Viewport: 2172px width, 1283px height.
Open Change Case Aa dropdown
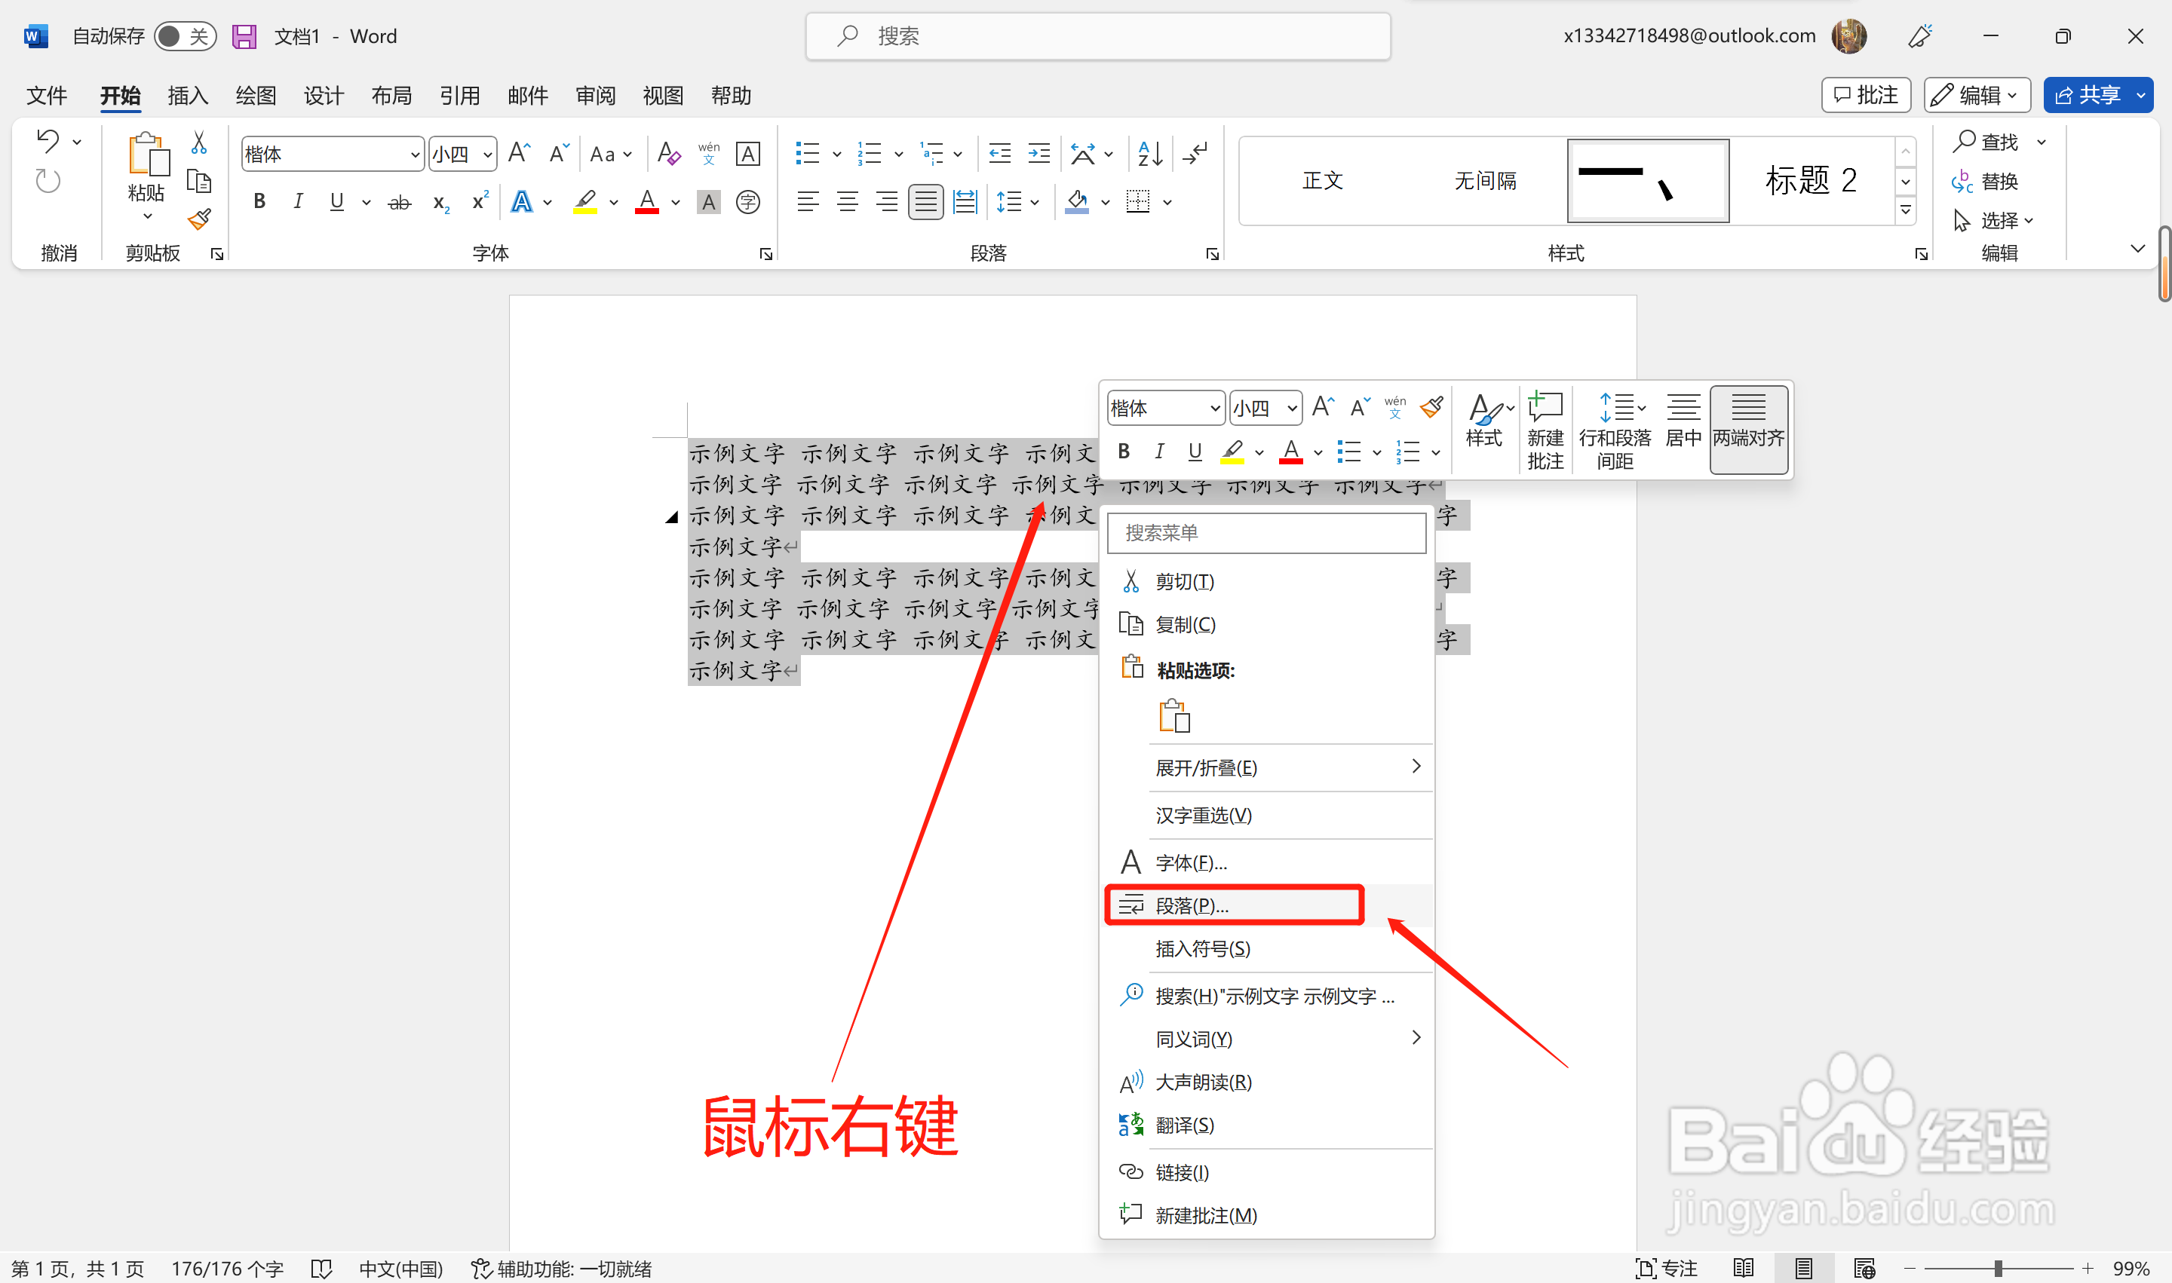click(x=610, y=154)
